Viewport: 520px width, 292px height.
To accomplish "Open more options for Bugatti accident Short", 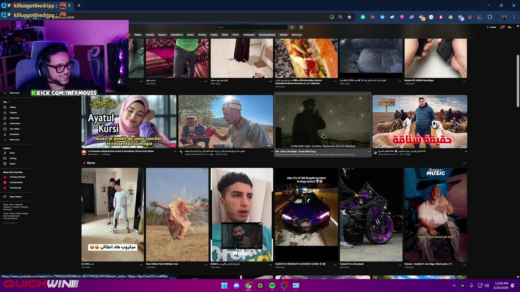I will click(335, 264).
